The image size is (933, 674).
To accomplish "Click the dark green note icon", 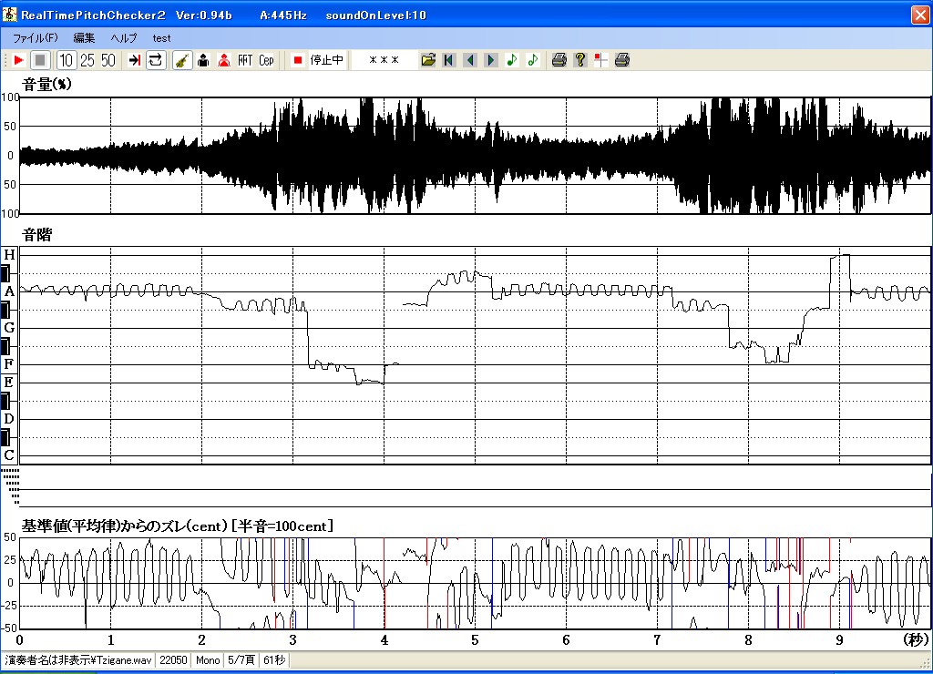I will (x=512, y=60).
